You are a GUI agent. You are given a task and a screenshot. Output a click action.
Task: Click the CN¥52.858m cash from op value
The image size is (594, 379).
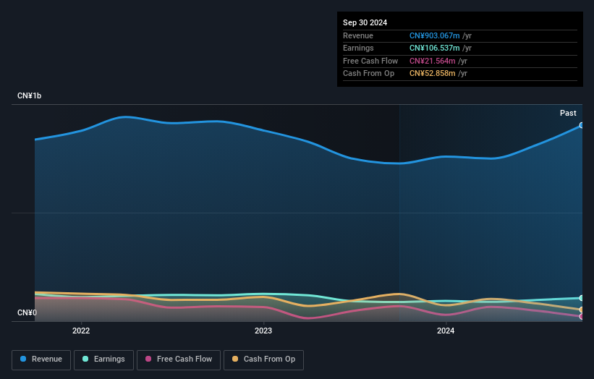432,74
